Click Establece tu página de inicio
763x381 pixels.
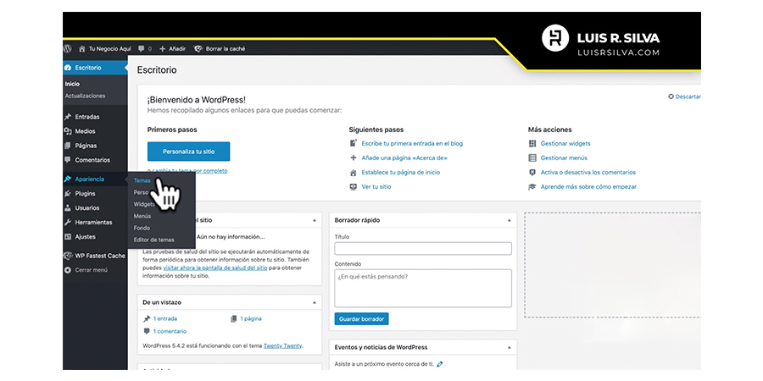click(x=400, y=172)
